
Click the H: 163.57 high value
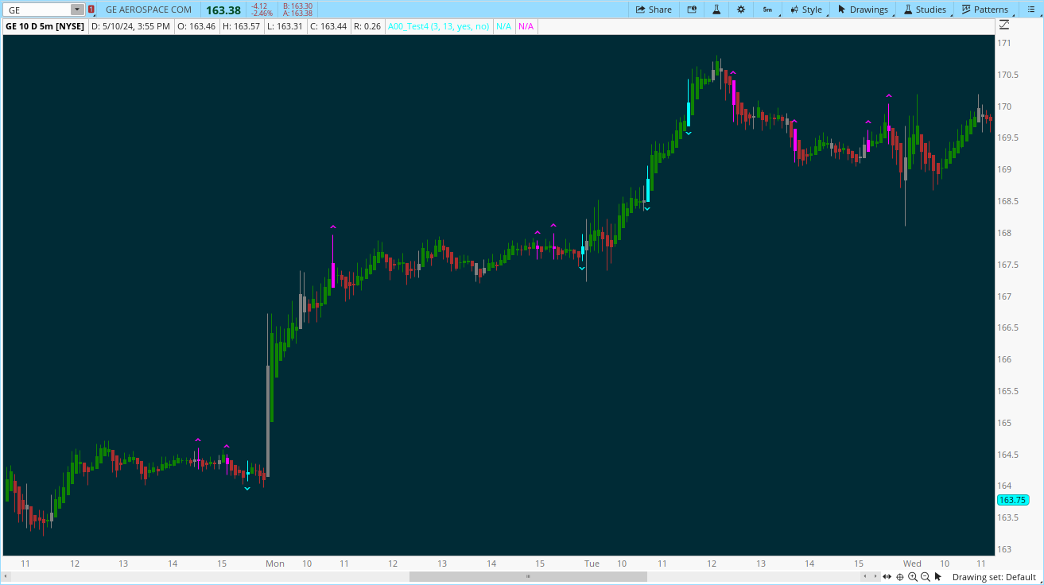point(241,26)
